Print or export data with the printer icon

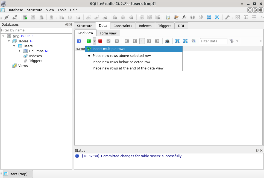tap(167, 41)
